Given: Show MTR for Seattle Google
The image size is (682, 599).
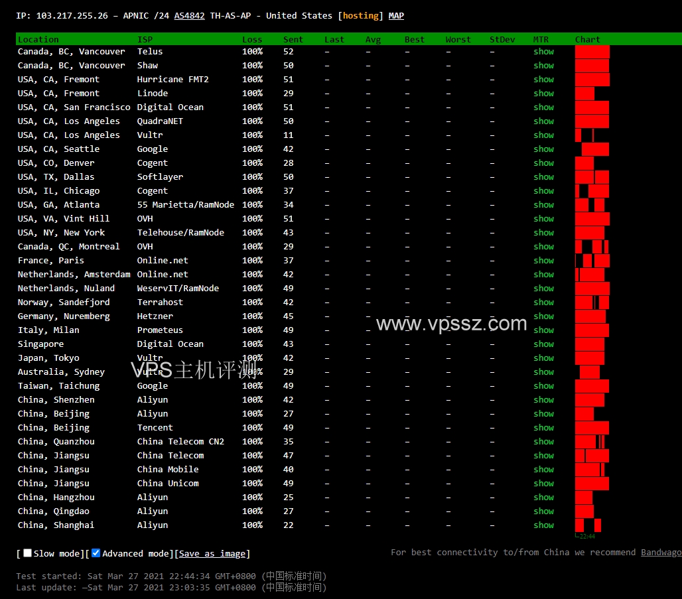Looking at the screenshot, I should [544, 149].
